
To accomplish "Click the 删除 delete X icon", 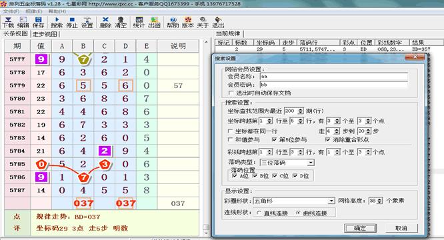I will 105,23.
